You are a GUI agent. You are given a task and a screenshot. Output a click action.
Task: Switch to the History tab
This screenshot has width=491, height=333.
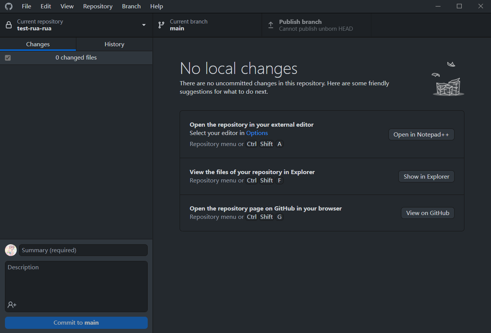pyautogui.click(x=114, y=44)
